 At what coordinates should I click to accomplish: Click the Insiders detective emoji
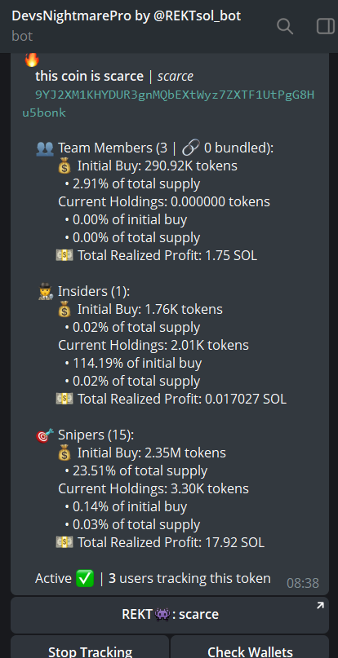pyautogui.click(x=46, y=292)
